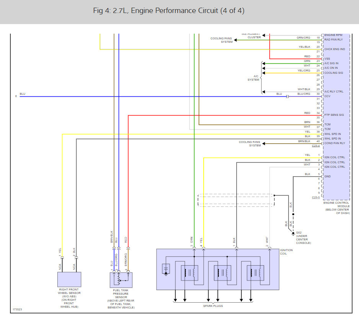
Task: Click the capacitor symbol inside ignition coil
Action: [x=166, y=269]
